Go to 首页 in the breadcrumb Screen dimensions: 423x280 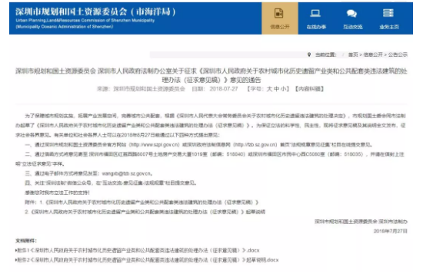[353, 54]
